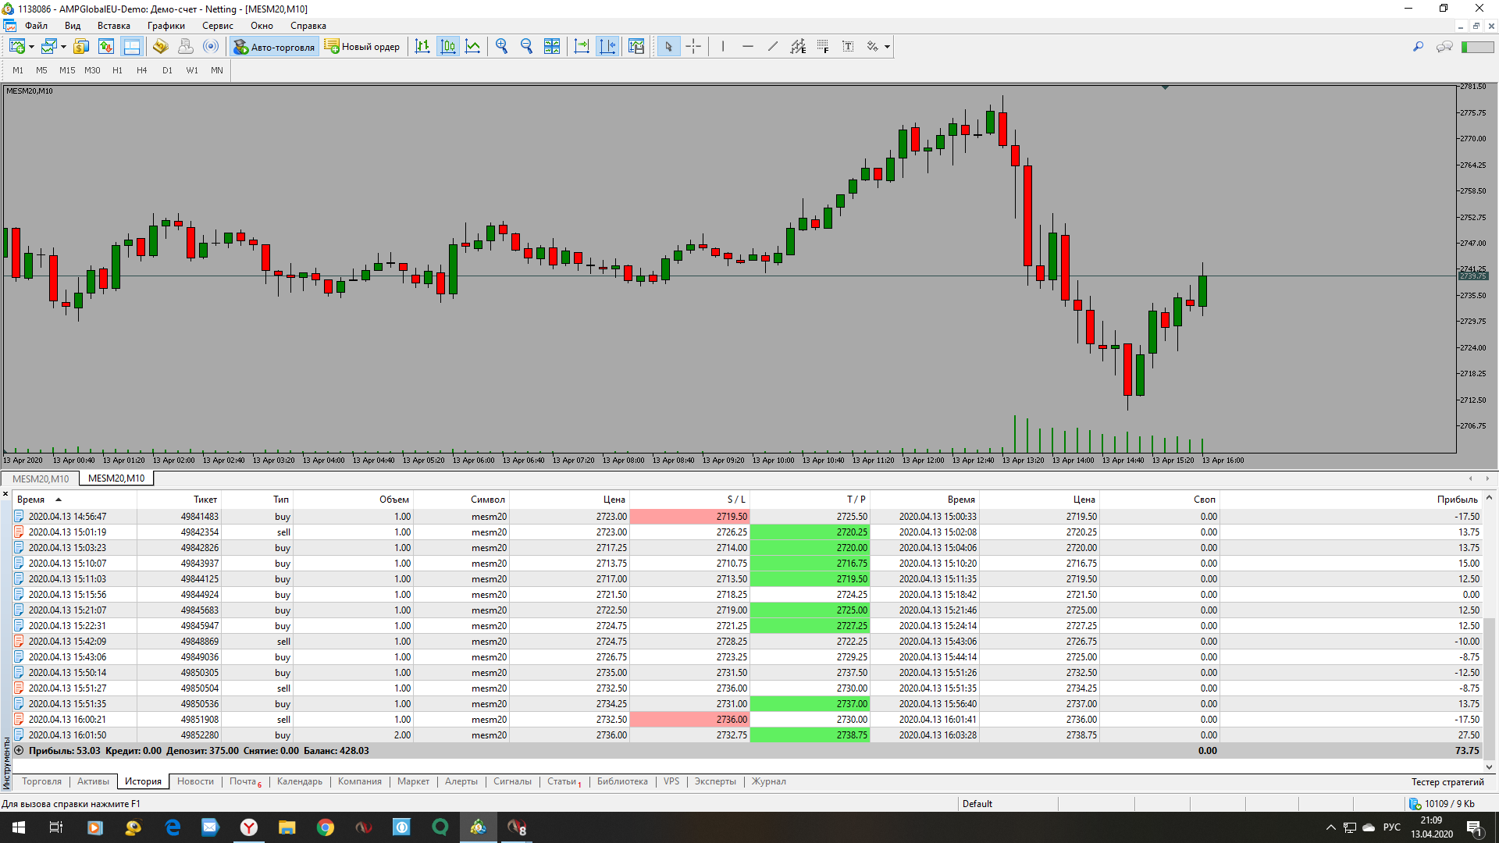Click the Новый ордер button
The image size is (1499, 843).
(362, 47)
